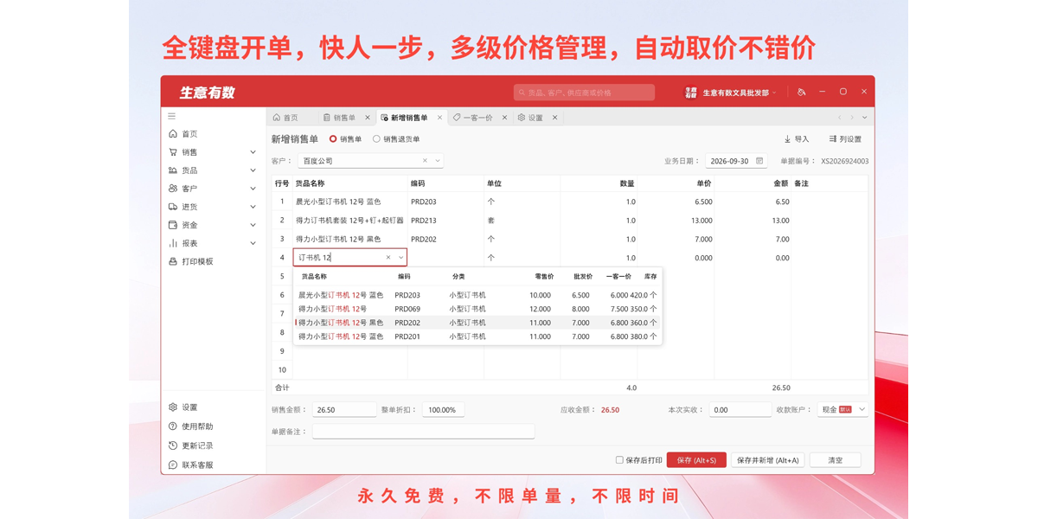Click the 打印模板 printer icon
This screenshot has width=1038, height=519.
173,261
